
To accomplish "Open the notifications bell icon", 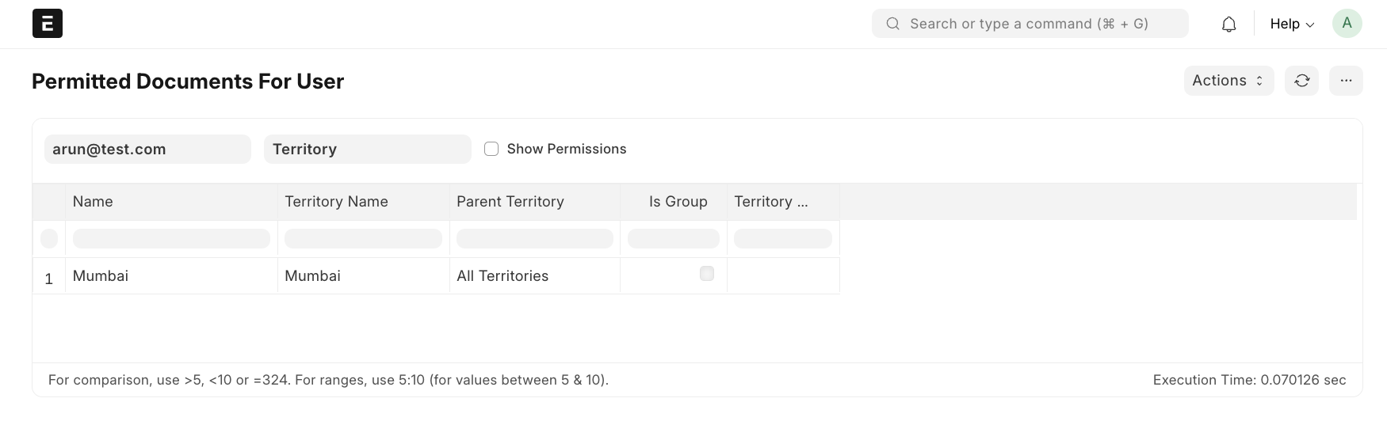I will [x=1228, y=25].
